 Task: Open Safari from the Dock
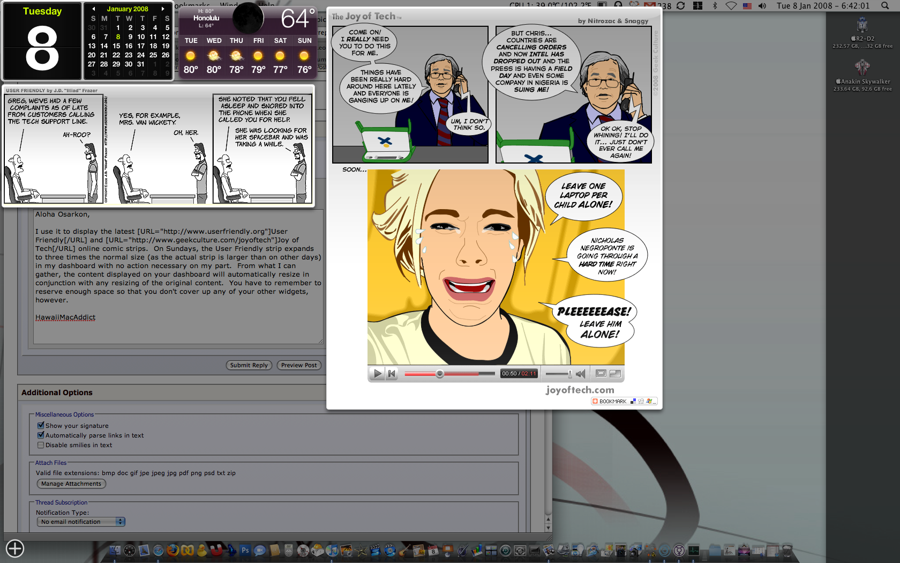(x=159, y=551)
